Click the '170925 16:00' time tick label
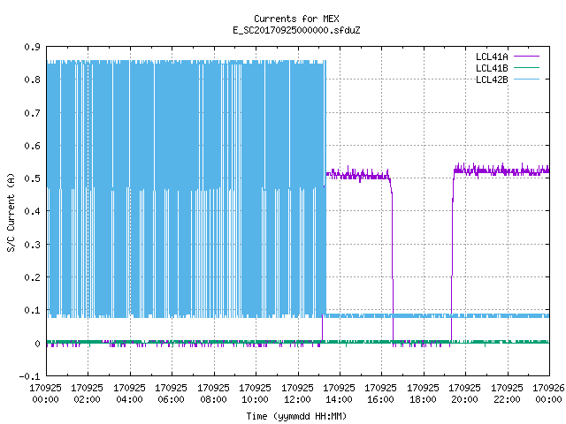 [380, 394]
